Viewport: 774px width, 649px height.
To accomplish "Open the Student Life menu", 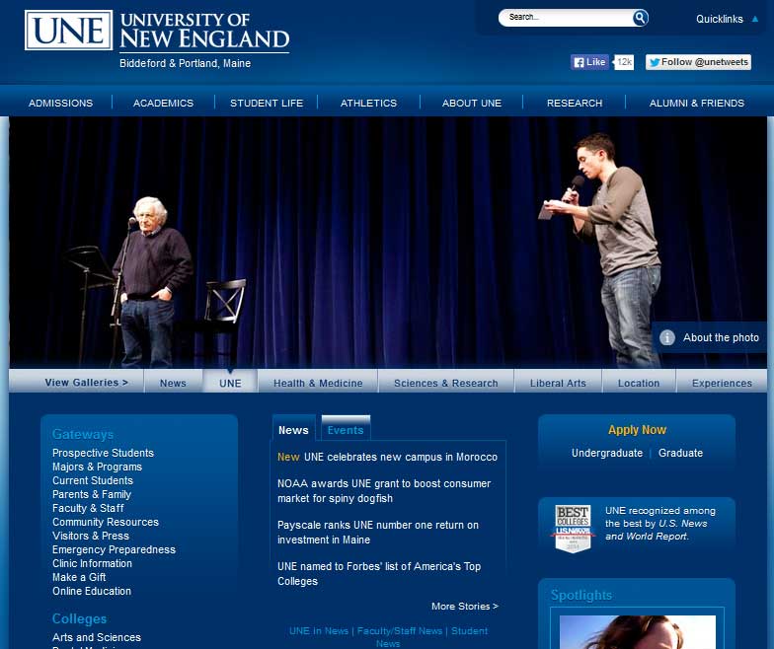I will click(267, 103).
